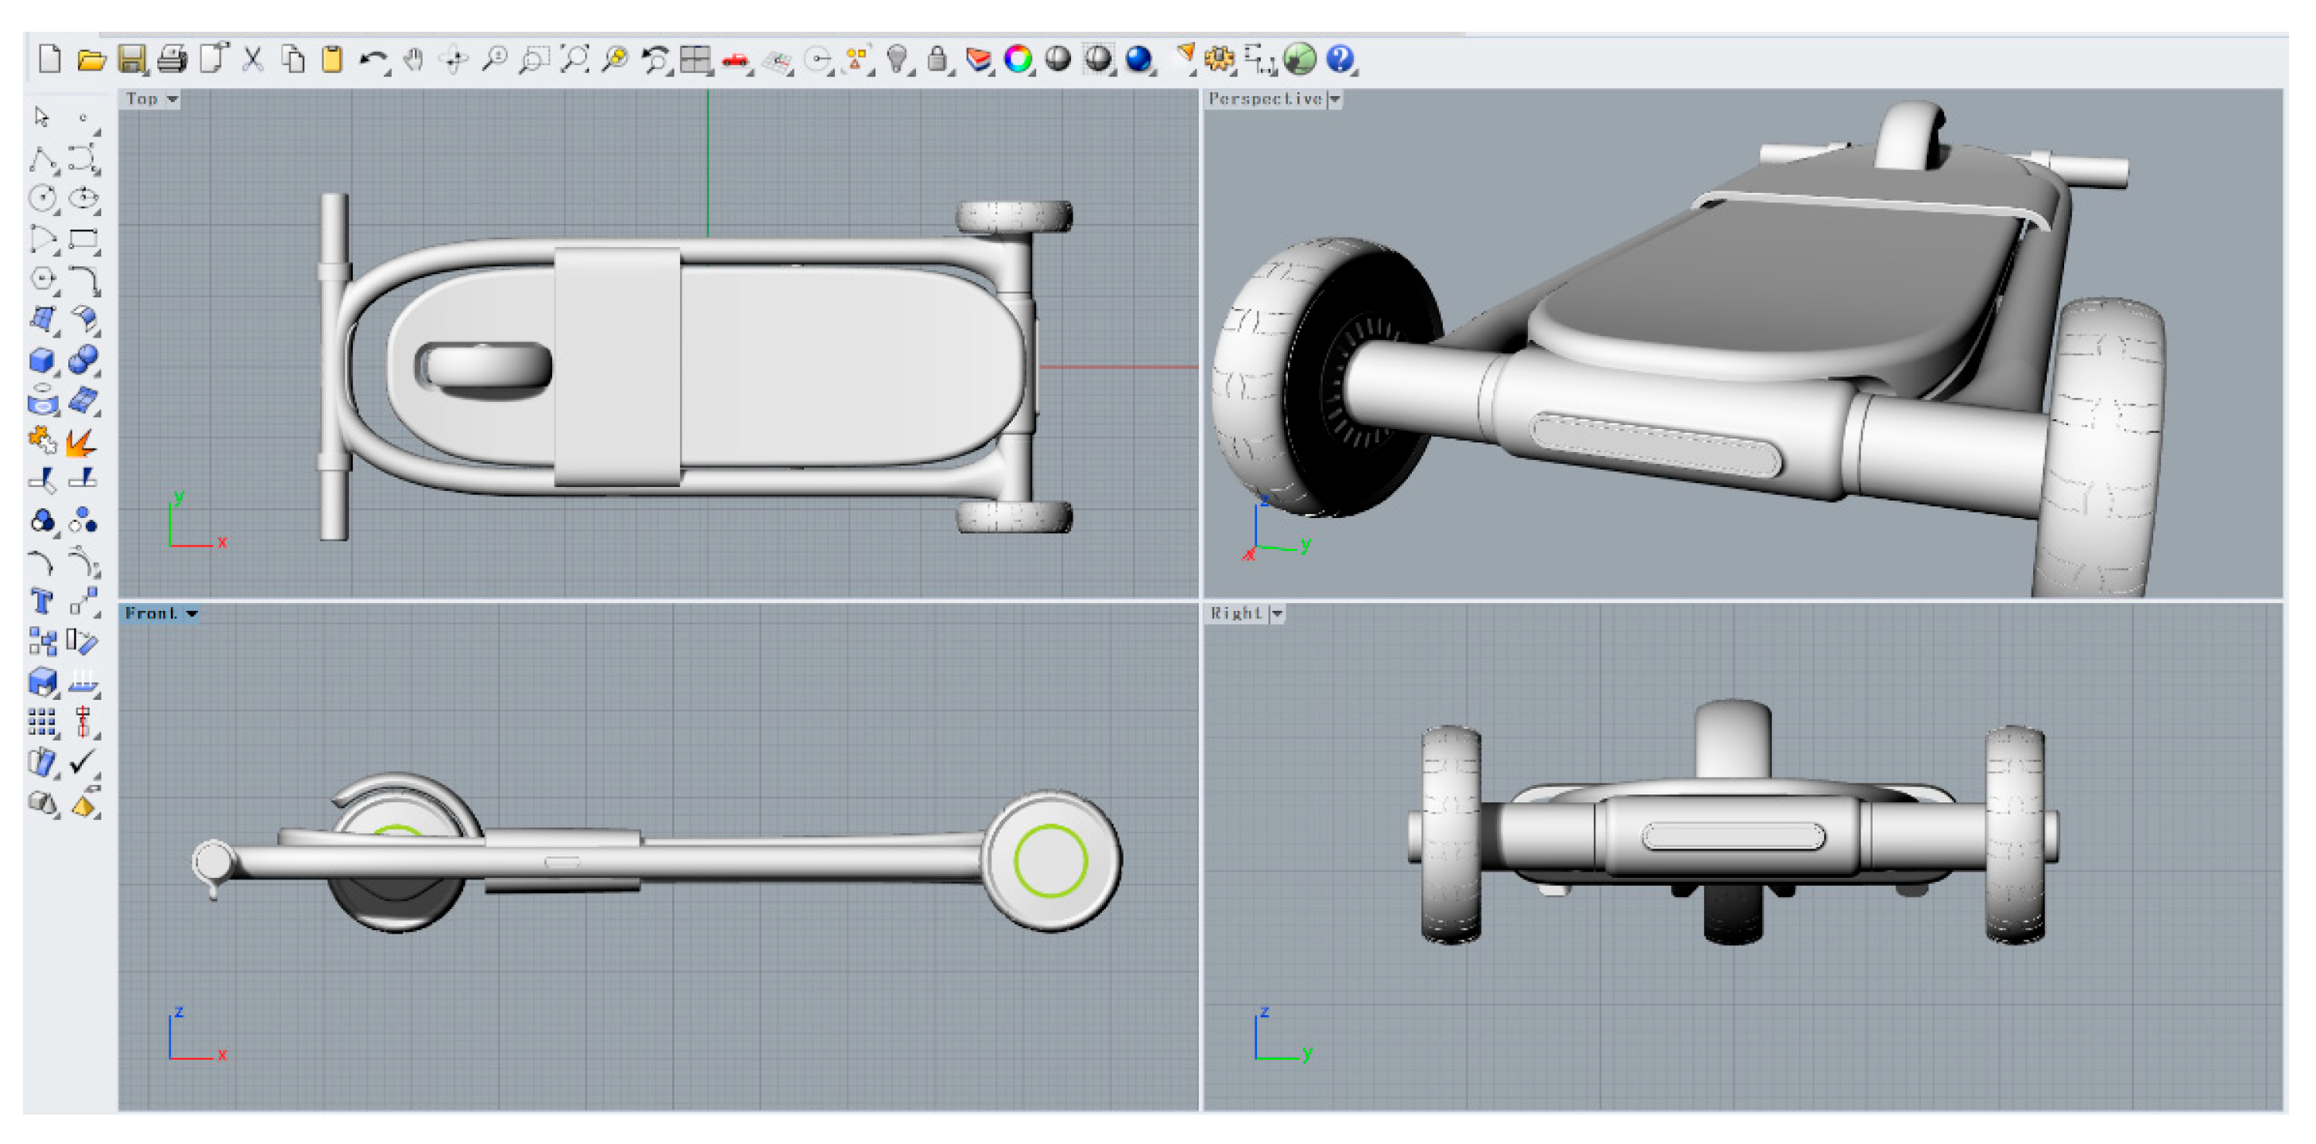The width and height of the screenshot is (2316, 1144).
Task: Select the Rectangle drawing tool
Action: click(x=83, y=239)
